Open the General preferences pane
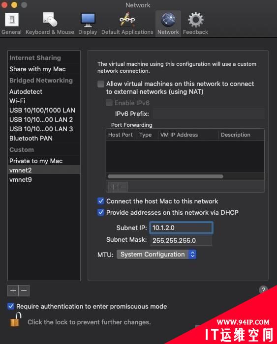Viewport: 277px width, 344px height. pos(12,24)
